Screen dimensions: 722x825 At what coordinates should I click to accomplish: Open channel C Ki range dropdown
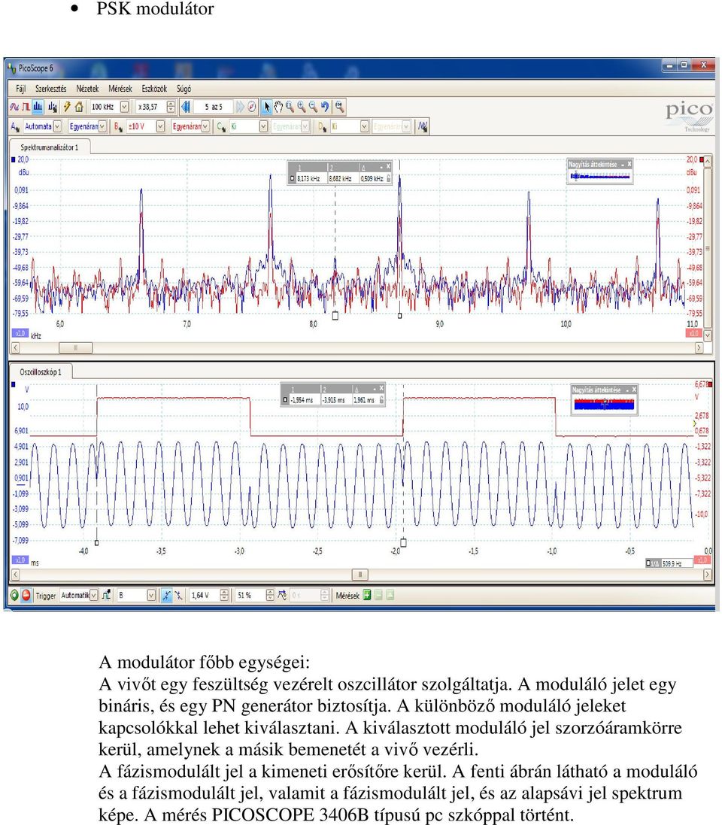tap(264, 126)
